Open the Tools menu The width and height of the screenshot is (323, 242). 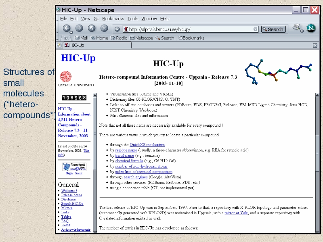(x=133, y=19)
